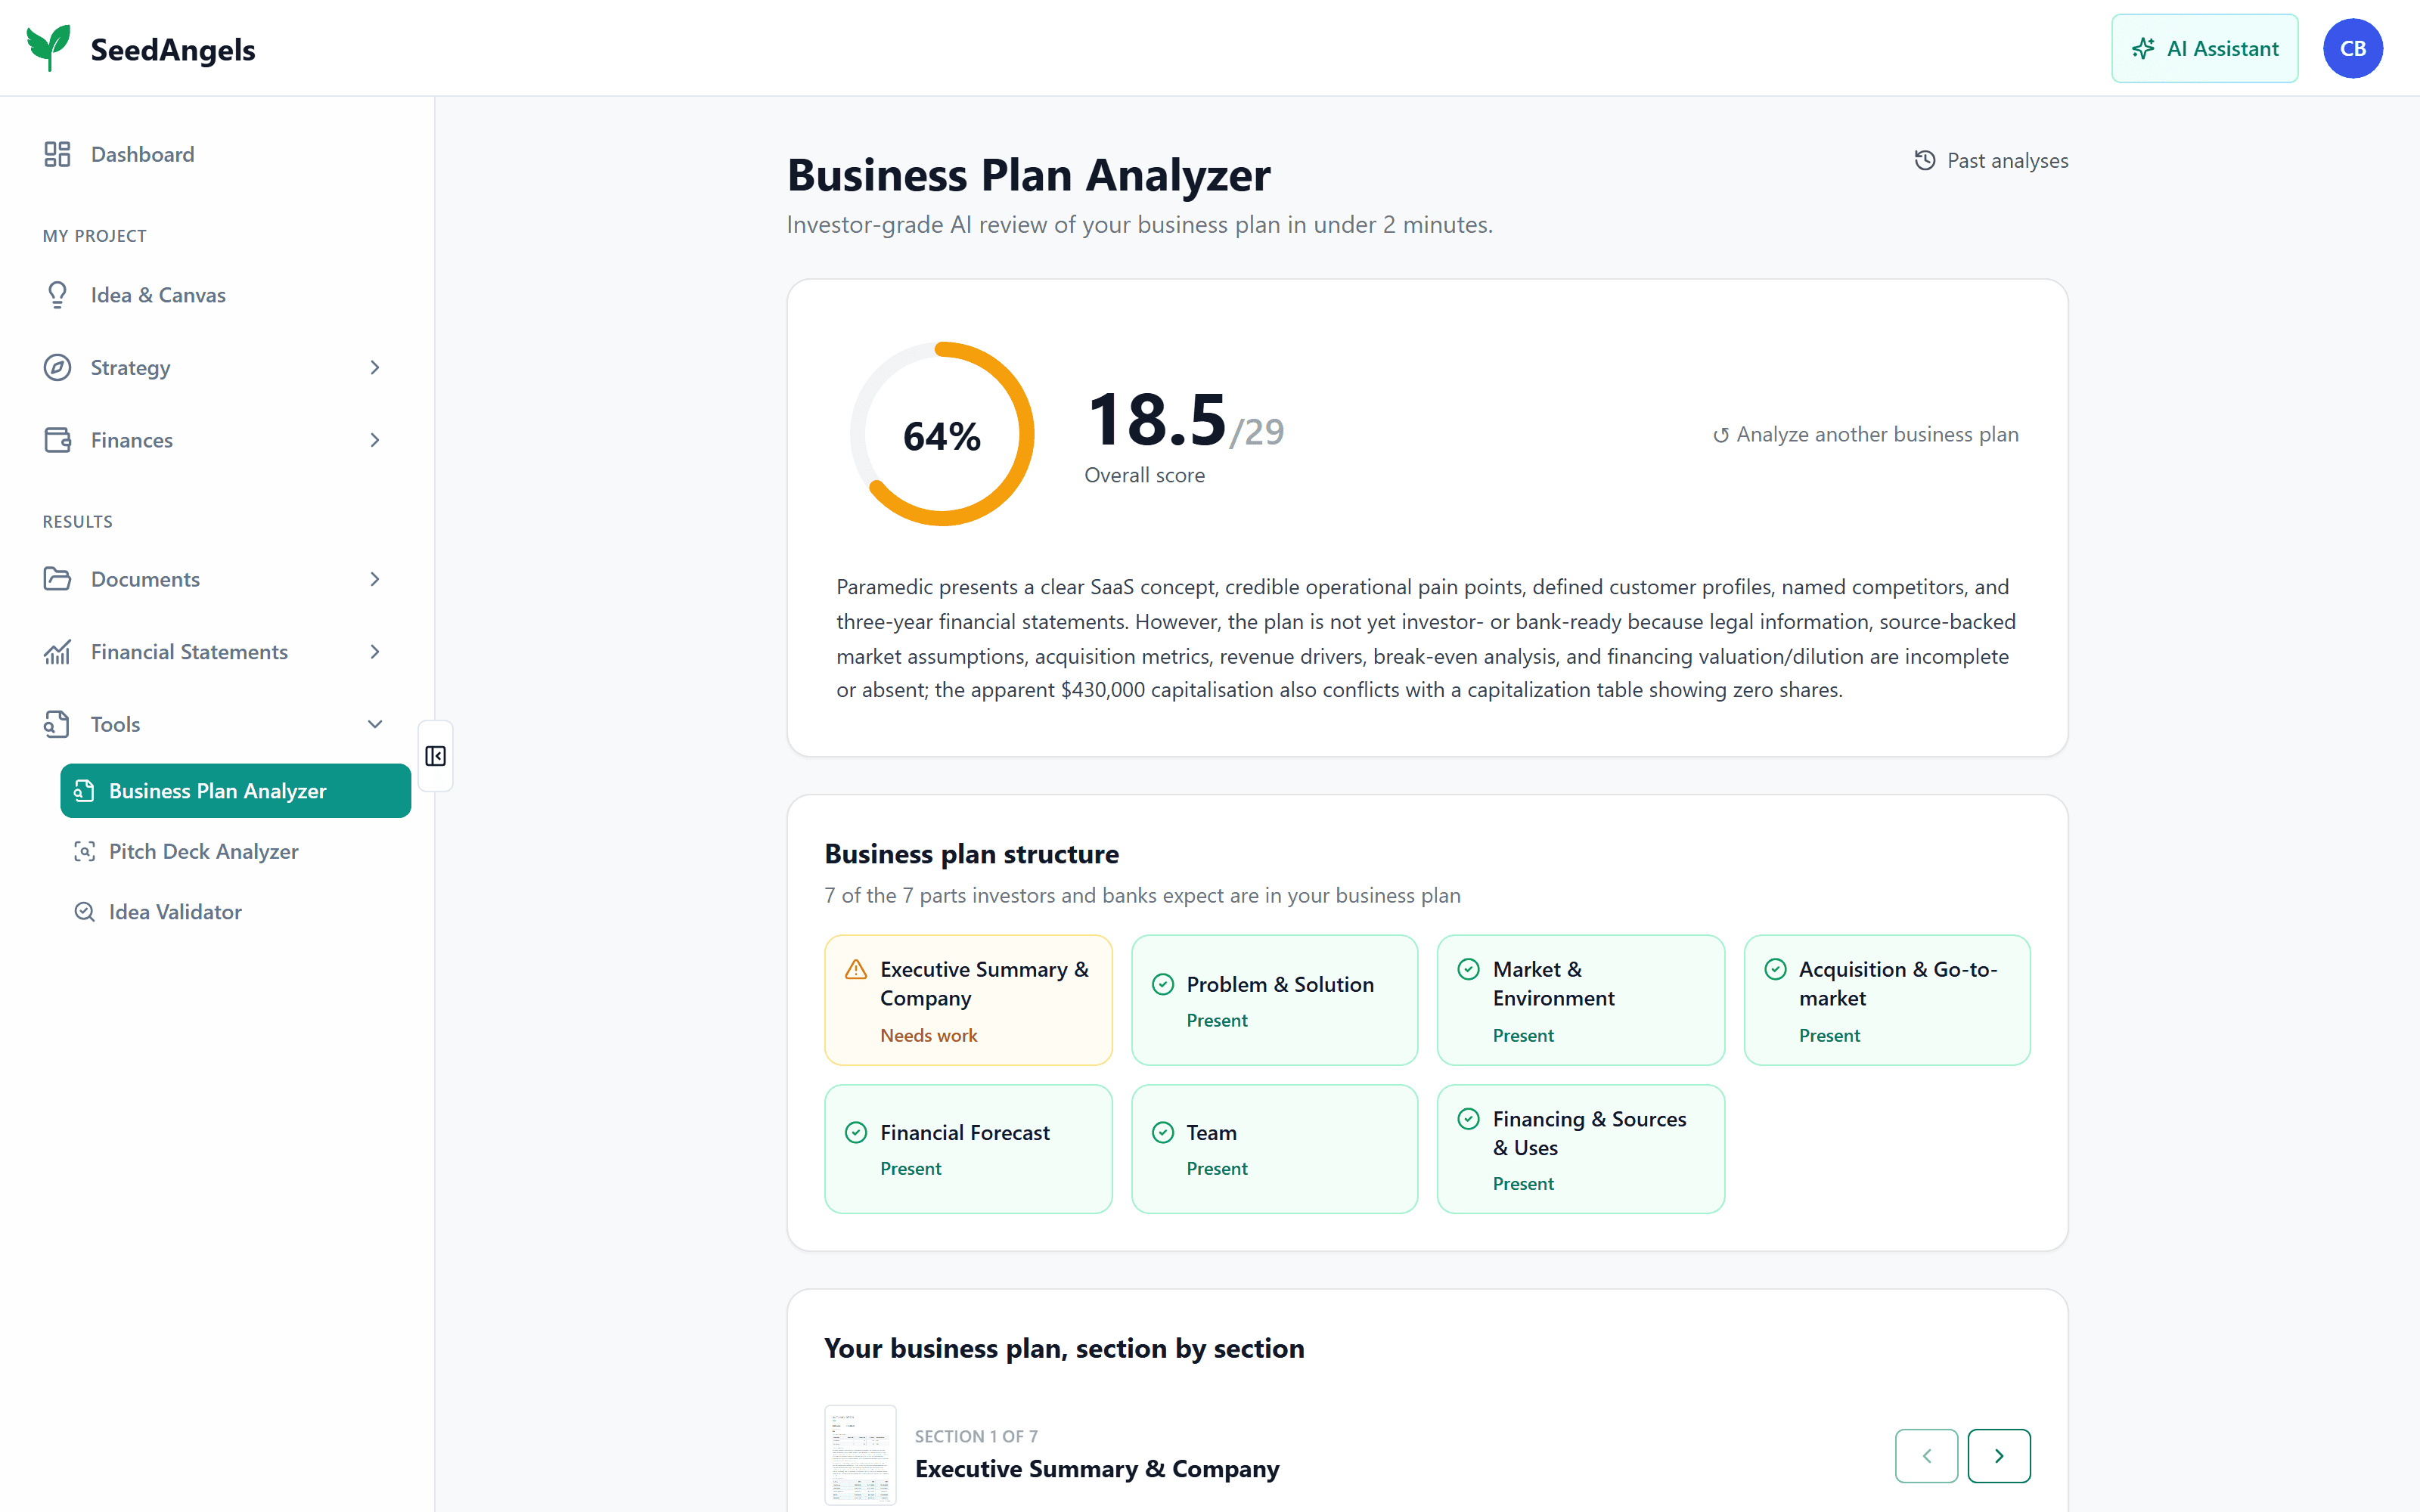The image size is (2420, 1512).
Task: Click the Idea Validator magnifier icon
Action: (x=85, y=912)
